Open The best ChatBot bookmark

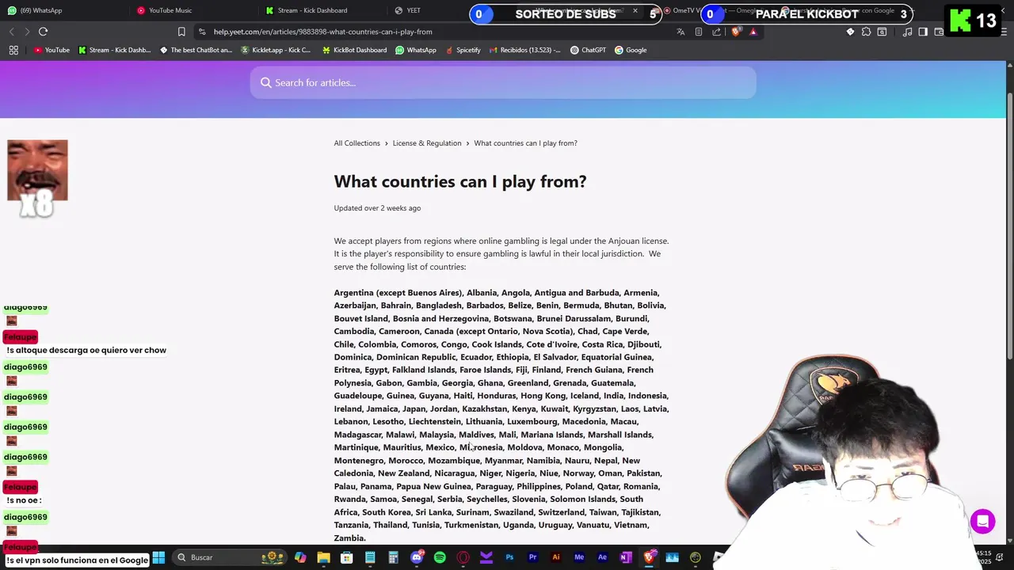tap(196, 50)
